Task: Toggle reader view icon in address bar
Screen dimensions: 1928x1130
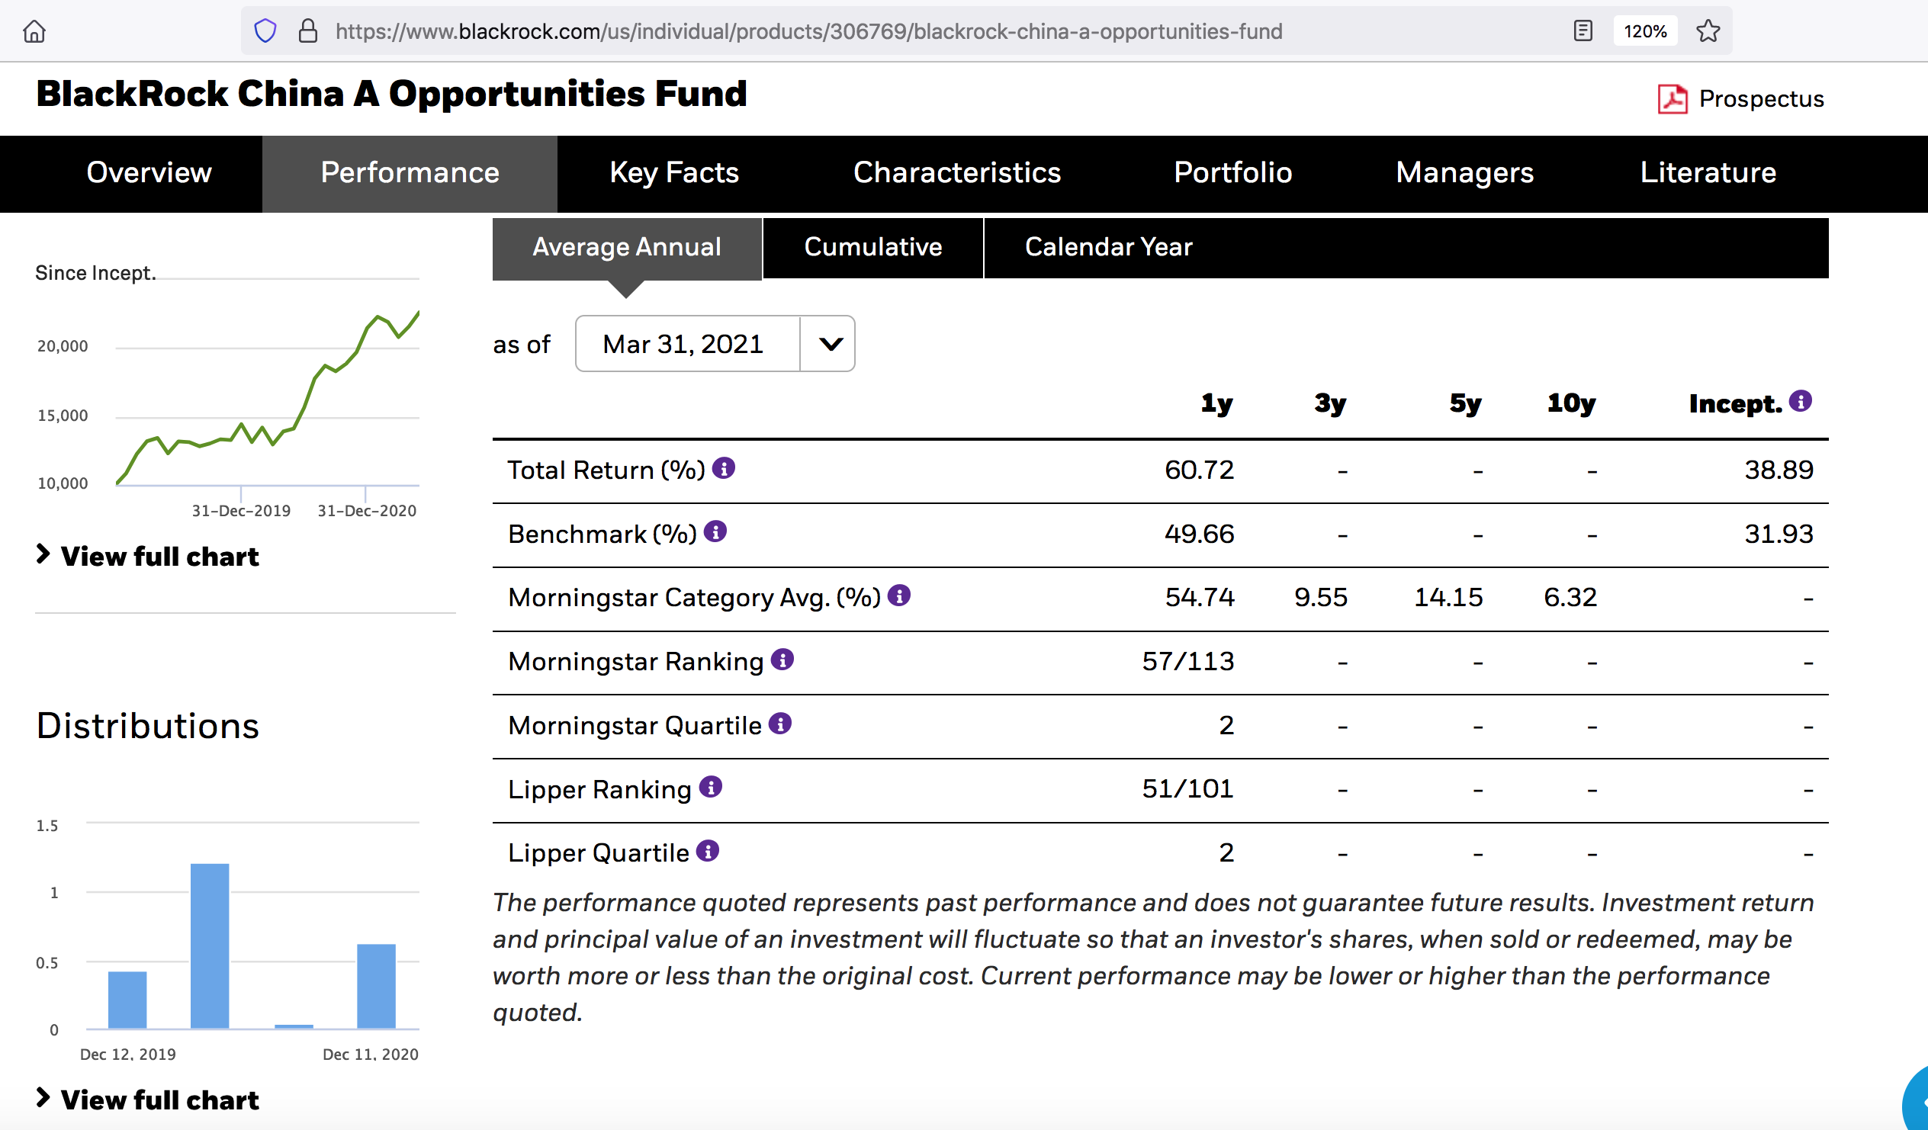Action: (1583, 31)
